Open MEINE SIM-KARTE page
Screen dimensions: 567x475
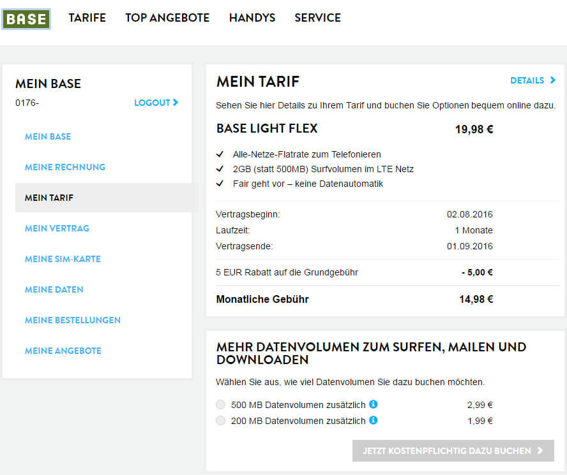click(63, 259)
